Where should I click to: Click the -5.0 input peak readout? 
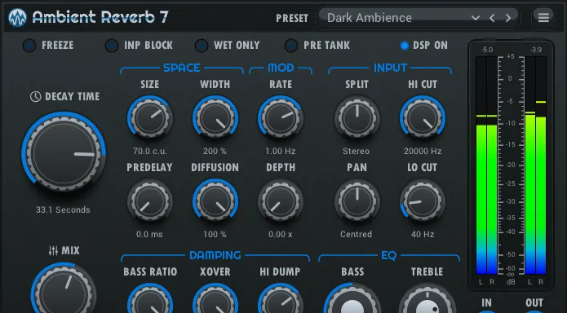click(487, 50)
